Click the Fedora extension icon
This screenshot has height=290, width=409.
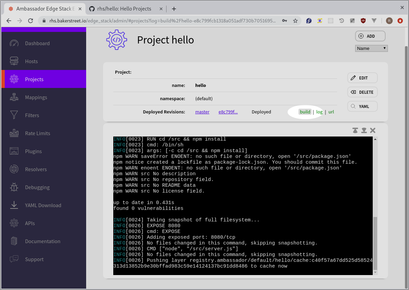point(309,21)
